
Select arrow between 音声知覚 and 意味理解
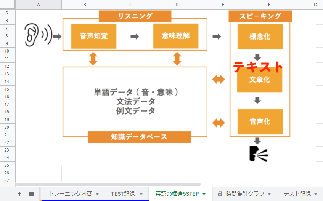click(135, 37)
